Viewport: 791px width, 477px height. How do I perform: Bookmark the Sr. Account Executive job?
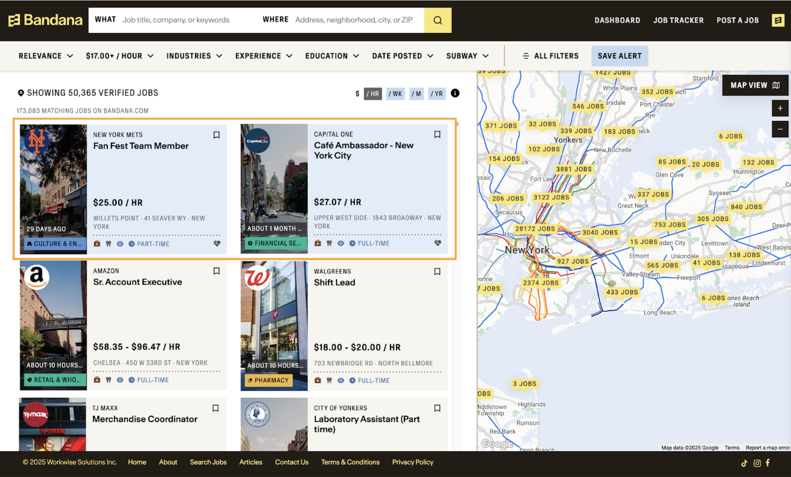tap(217, 271)
